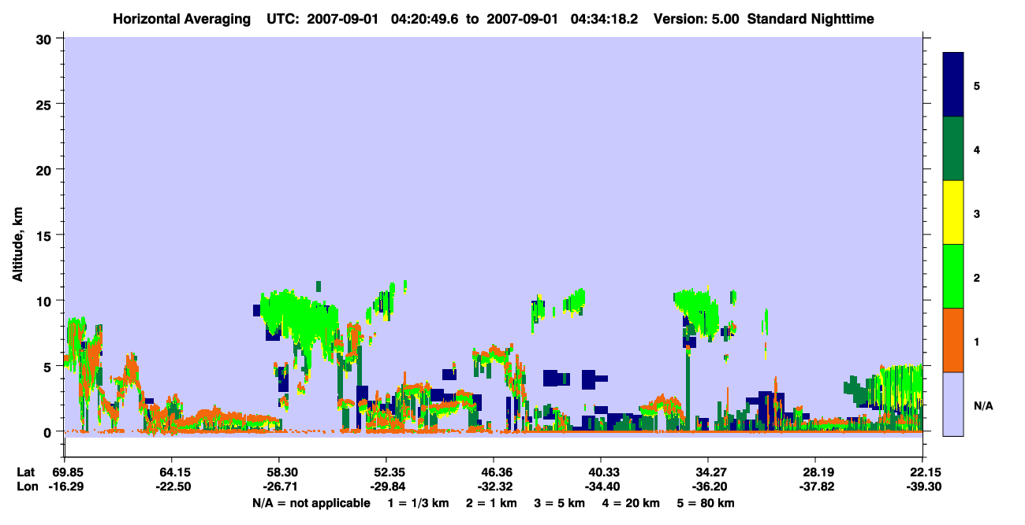Click the dark blue level 5 colorbar segment
1025x525 pixels.
[x=953, y=85]
